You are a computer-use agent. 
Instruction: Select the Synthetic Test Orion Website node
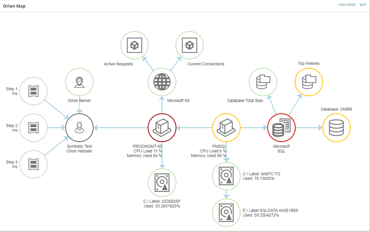[79, 128]
